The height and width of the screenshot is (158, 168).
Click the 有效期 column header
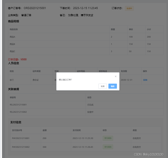tap(124, 71)
